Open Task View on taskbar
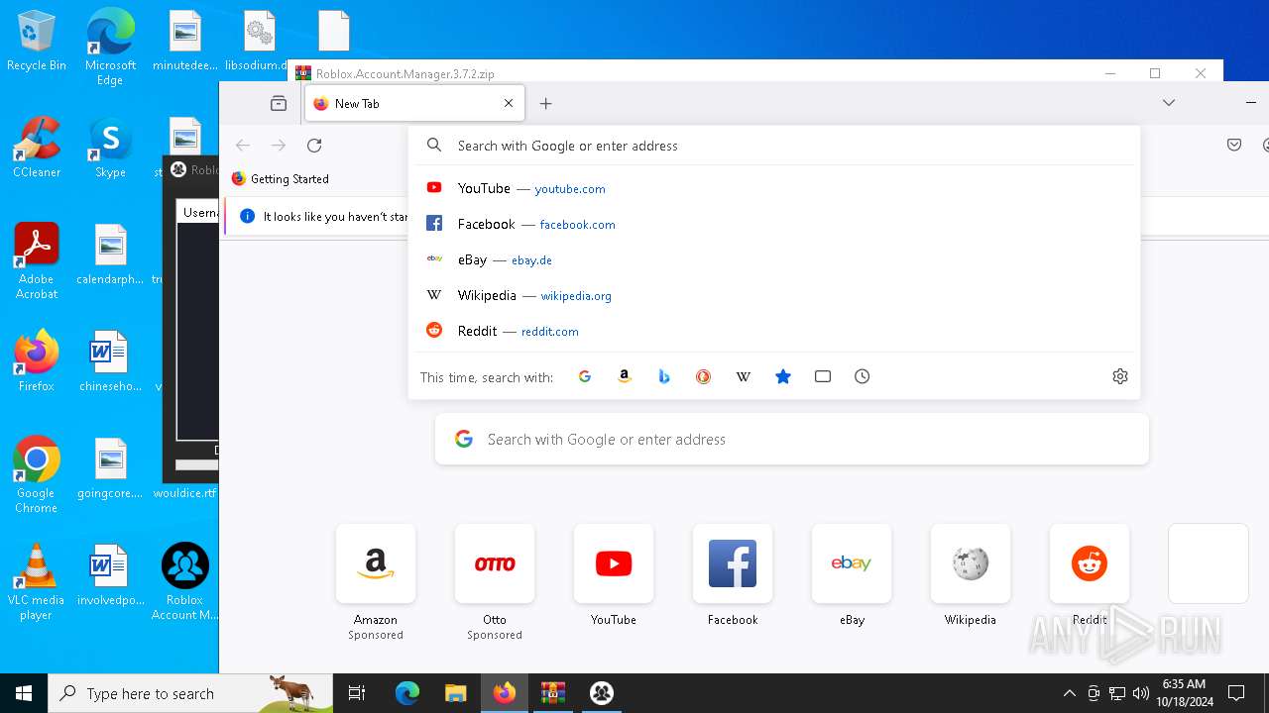 (x=357, y=693)
